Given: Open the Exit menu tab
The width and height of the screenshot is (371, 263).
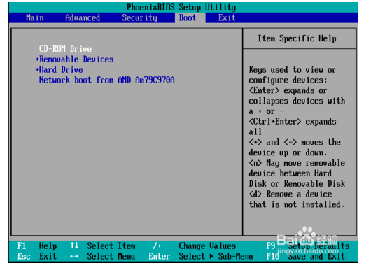Looking at the screenshot, I should point(227,17).
